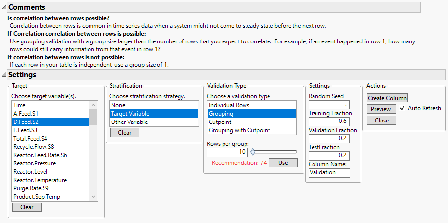Click the Random Seed input field

(329, 105)
